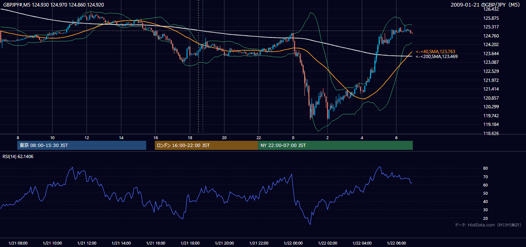Click bottom time label 1/21 10:00
Viewport: 526px width, 247px height.
[52, 243]
